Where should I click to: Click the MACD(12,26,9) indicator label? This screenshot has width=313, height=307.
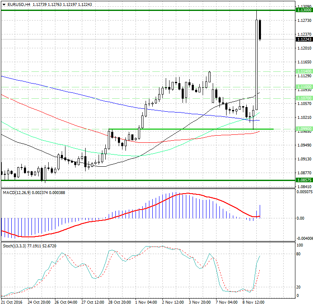coord(17,193)
